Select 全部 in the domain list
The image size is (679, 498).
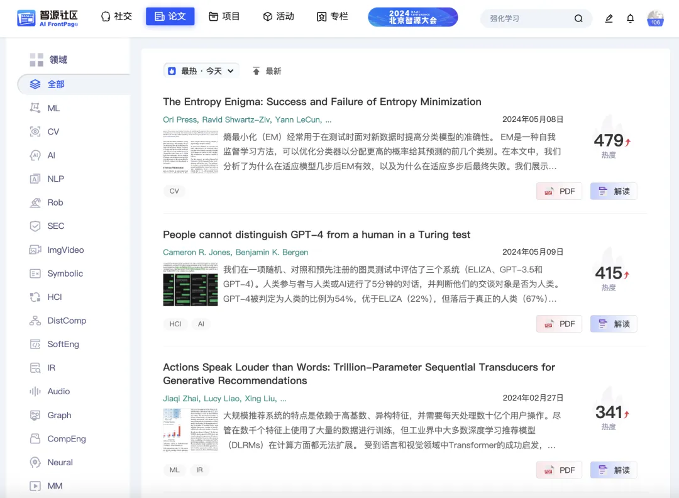[x=55, y=84]
